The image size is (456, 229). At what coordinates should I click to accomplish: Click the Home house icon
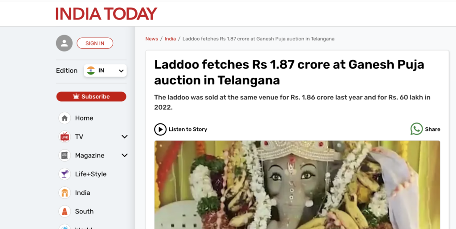[x=65, y=118]
